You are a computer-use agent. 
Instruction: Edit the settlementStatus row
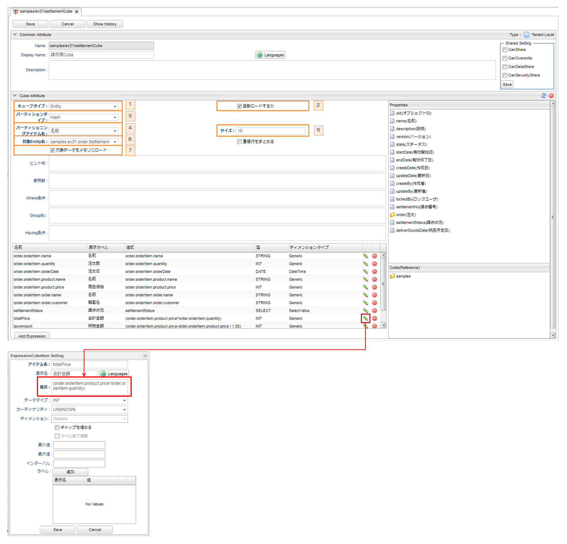(365, 310)
